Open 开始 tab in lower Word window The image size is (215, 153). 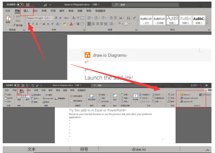point(14,90)
